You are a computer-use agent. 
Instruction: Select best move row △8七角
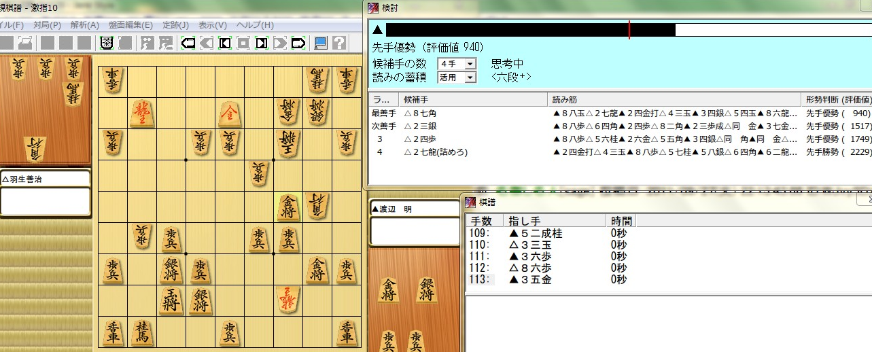click(620, 113)
